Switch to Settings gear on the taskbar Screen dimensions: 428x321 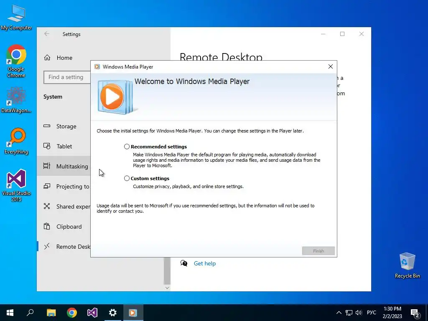point(113,313)
